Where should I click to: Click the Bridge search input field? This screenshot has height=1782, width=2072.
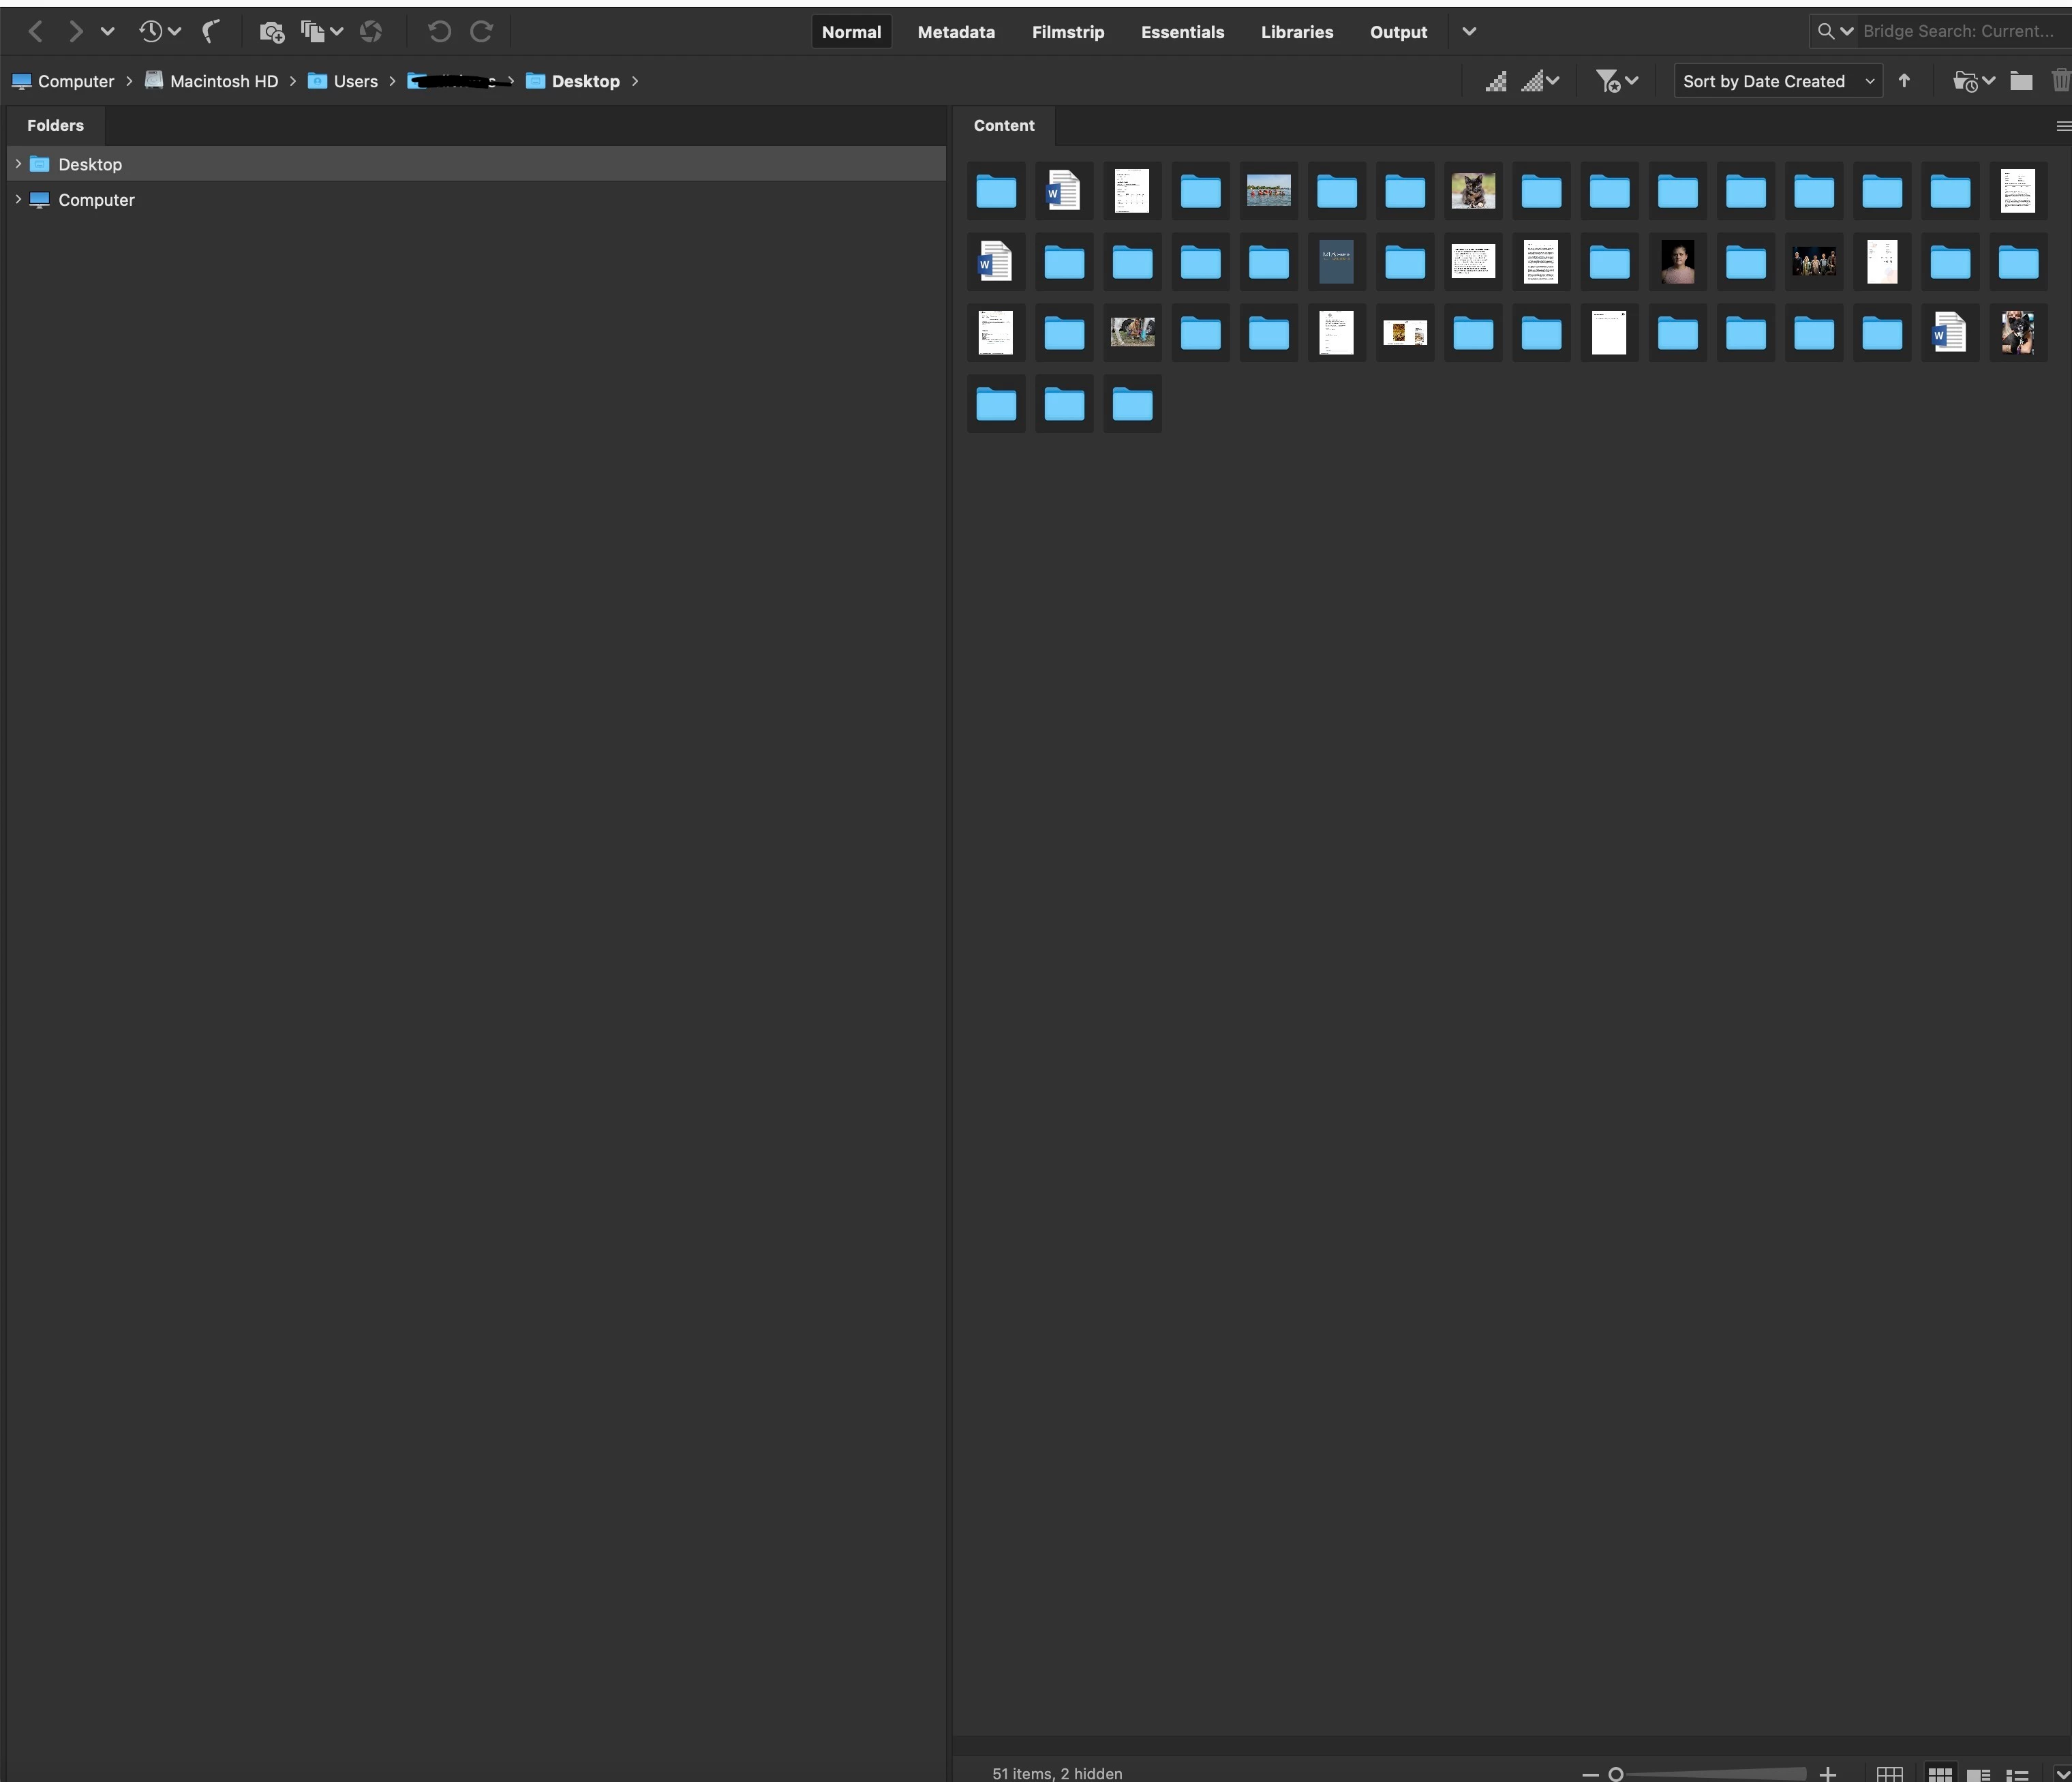click(1957, 31)
